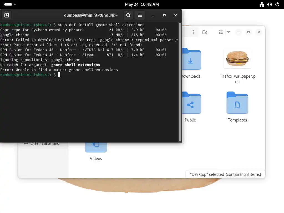Open a new terminal tab
284x213 pixels.
7,15
